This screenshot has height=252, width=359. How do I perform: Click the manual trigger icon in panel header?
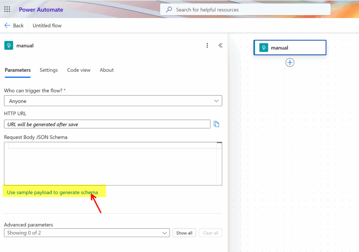tap(9, 45)
